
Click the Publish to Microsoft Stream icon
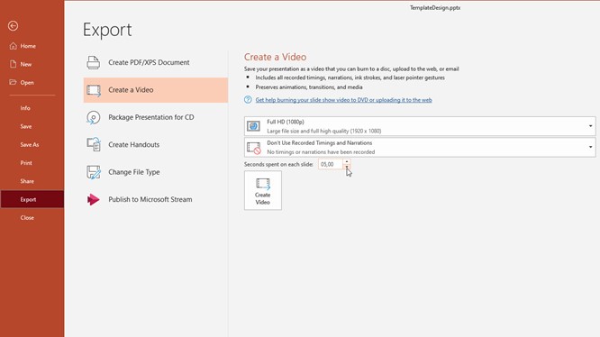(x=94, y=199)
